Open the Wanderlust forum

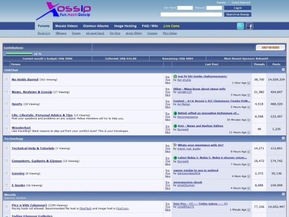pos(21,128)
